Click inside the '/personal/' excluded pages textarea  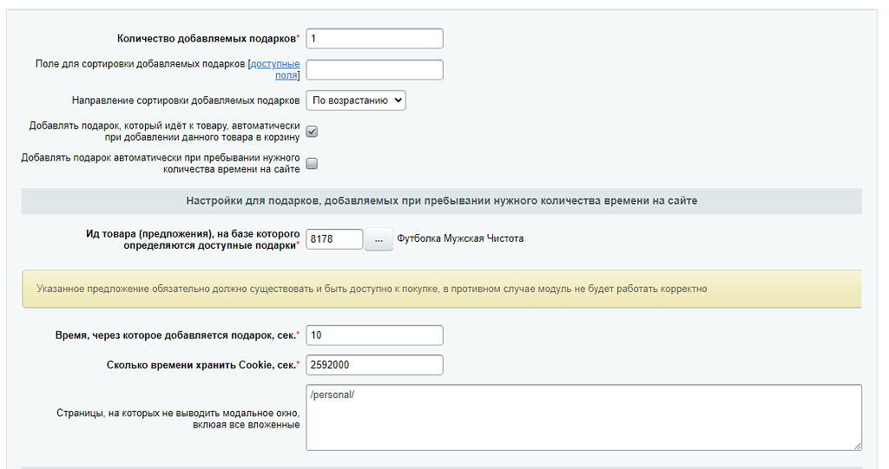tap(583, 417)
